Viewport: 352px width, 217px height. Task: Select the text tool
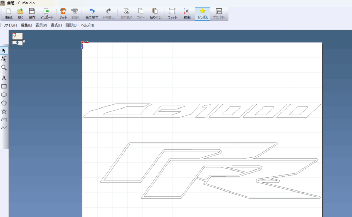pyautogui.click(x=4, y=78)
